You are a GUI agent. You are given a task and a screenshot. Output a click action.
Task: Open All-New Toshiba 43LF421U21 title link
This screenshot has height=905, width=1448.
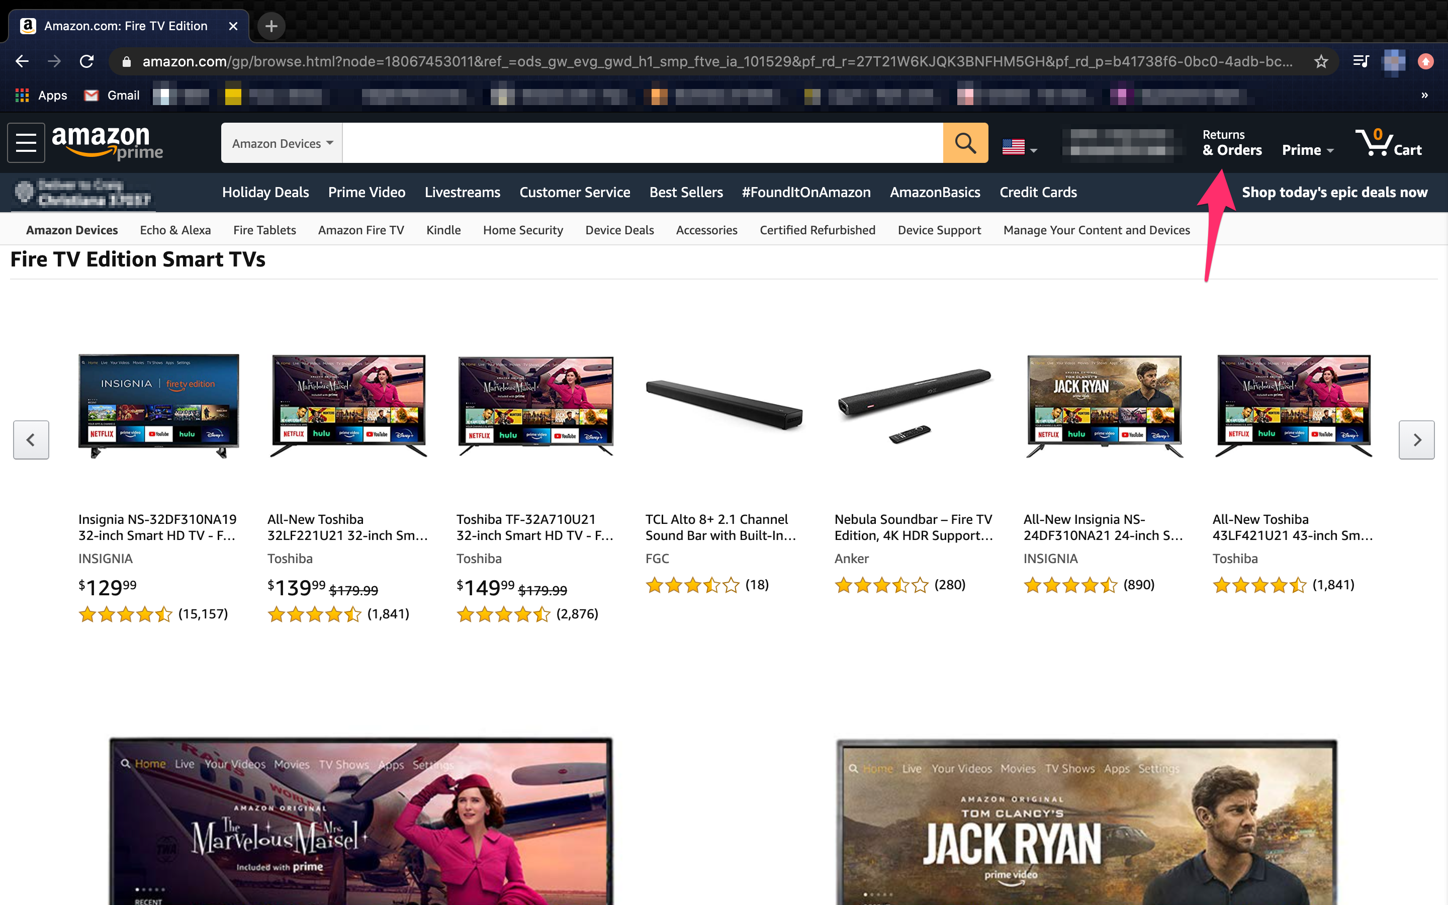[1293, 527]
